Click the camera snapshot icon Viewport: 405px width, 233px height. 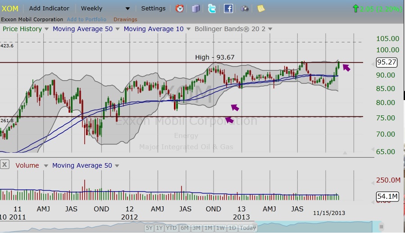(245, 8)
